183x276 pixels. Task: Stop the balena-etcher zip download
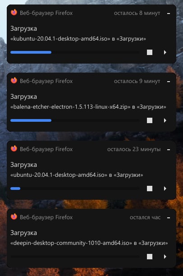point(150,120)
